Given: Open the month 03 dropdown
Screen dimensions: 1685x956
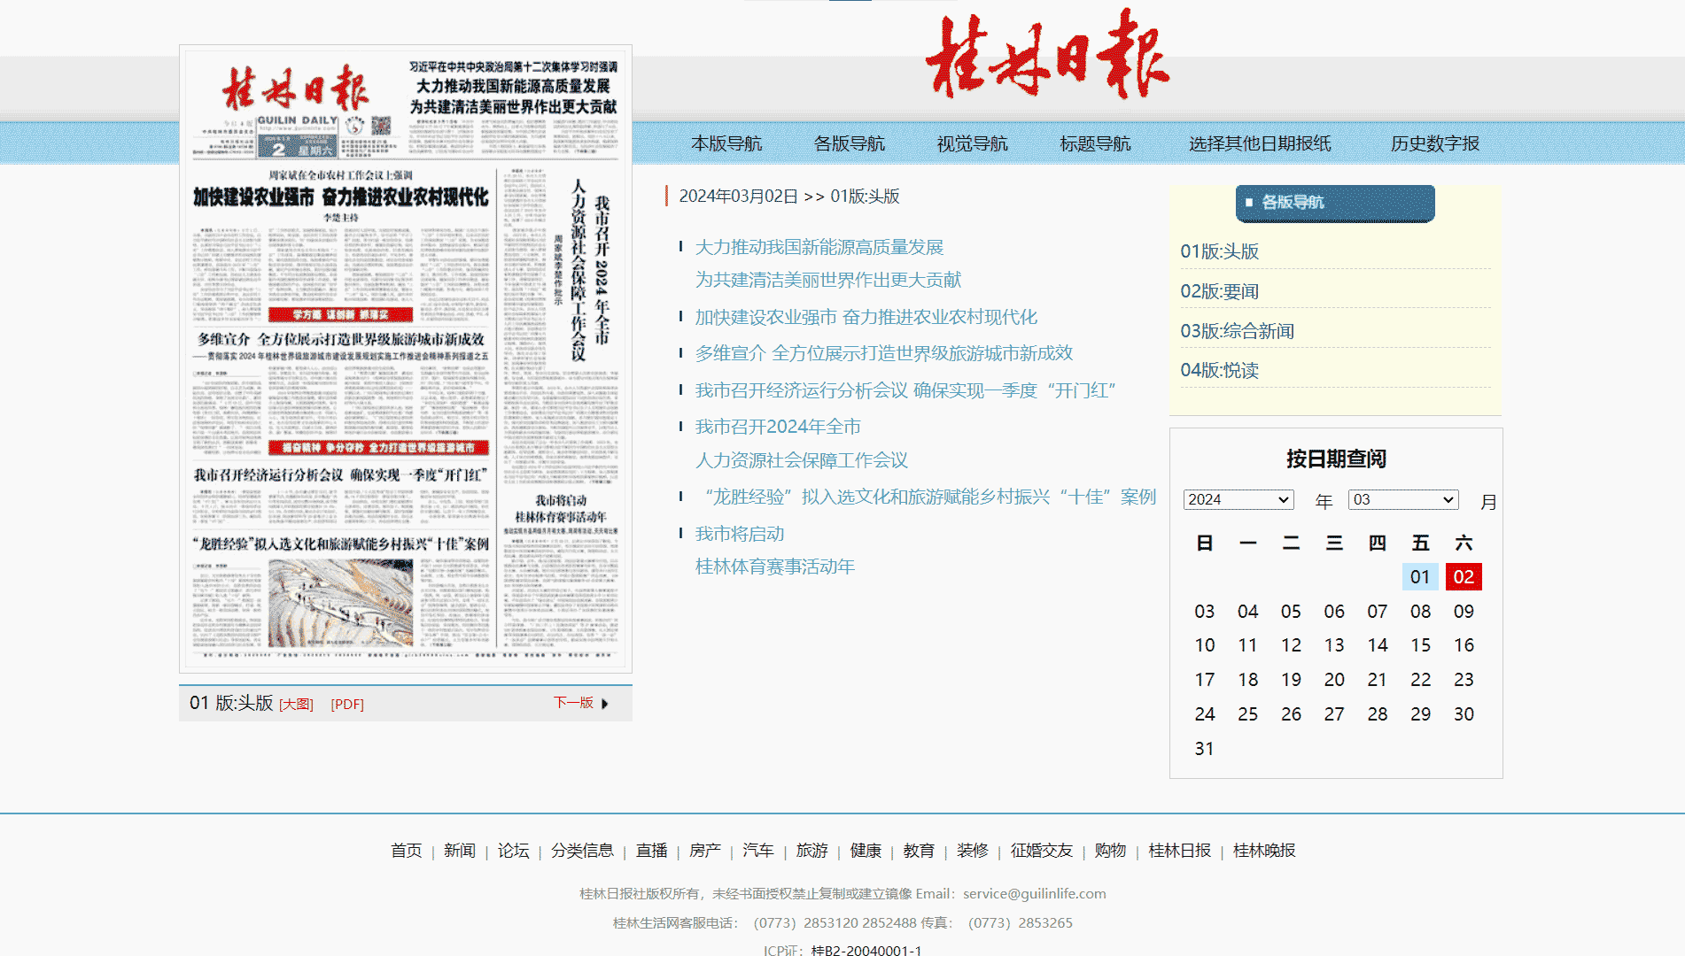Looking at the screenshot, I should (x=1403, y=499).
